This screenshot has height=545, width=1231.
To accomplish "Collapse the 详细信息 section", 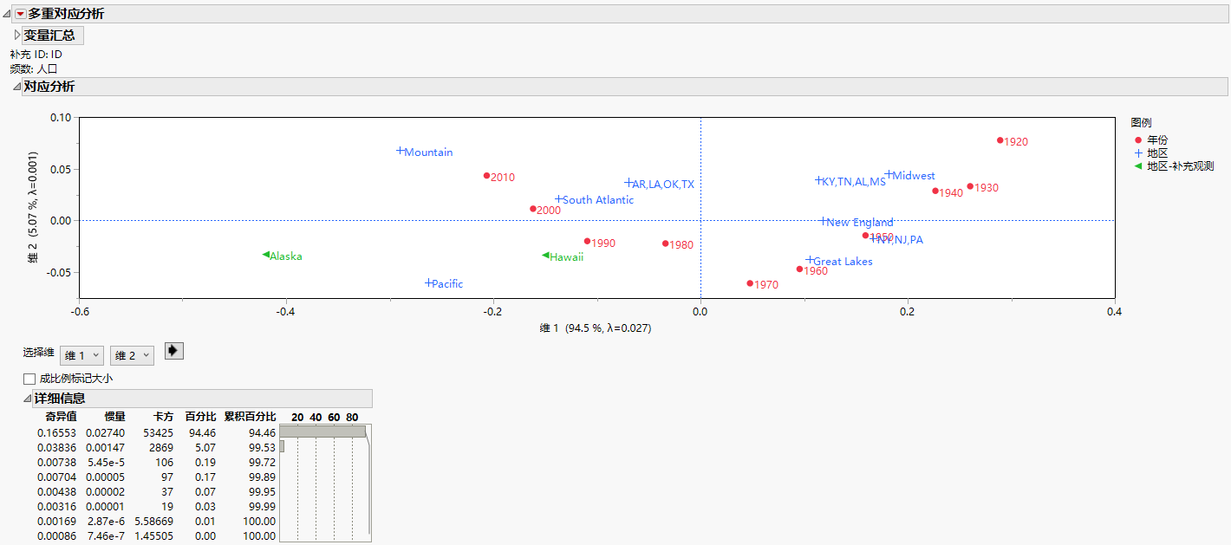I will [27, 399].
